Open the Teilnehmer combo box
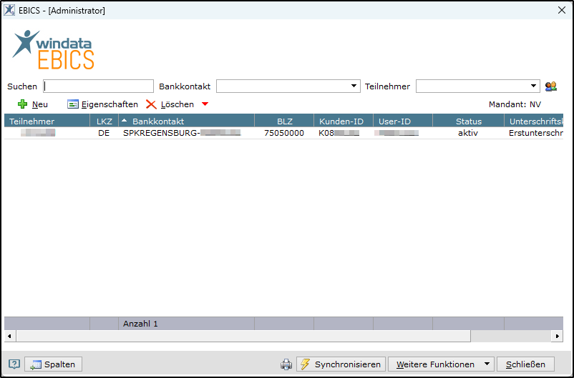 tap(477, 86)
